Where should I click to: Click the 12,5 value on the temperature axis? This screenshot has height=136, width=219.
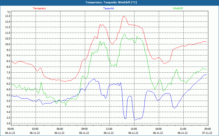(x=8, y=16)
